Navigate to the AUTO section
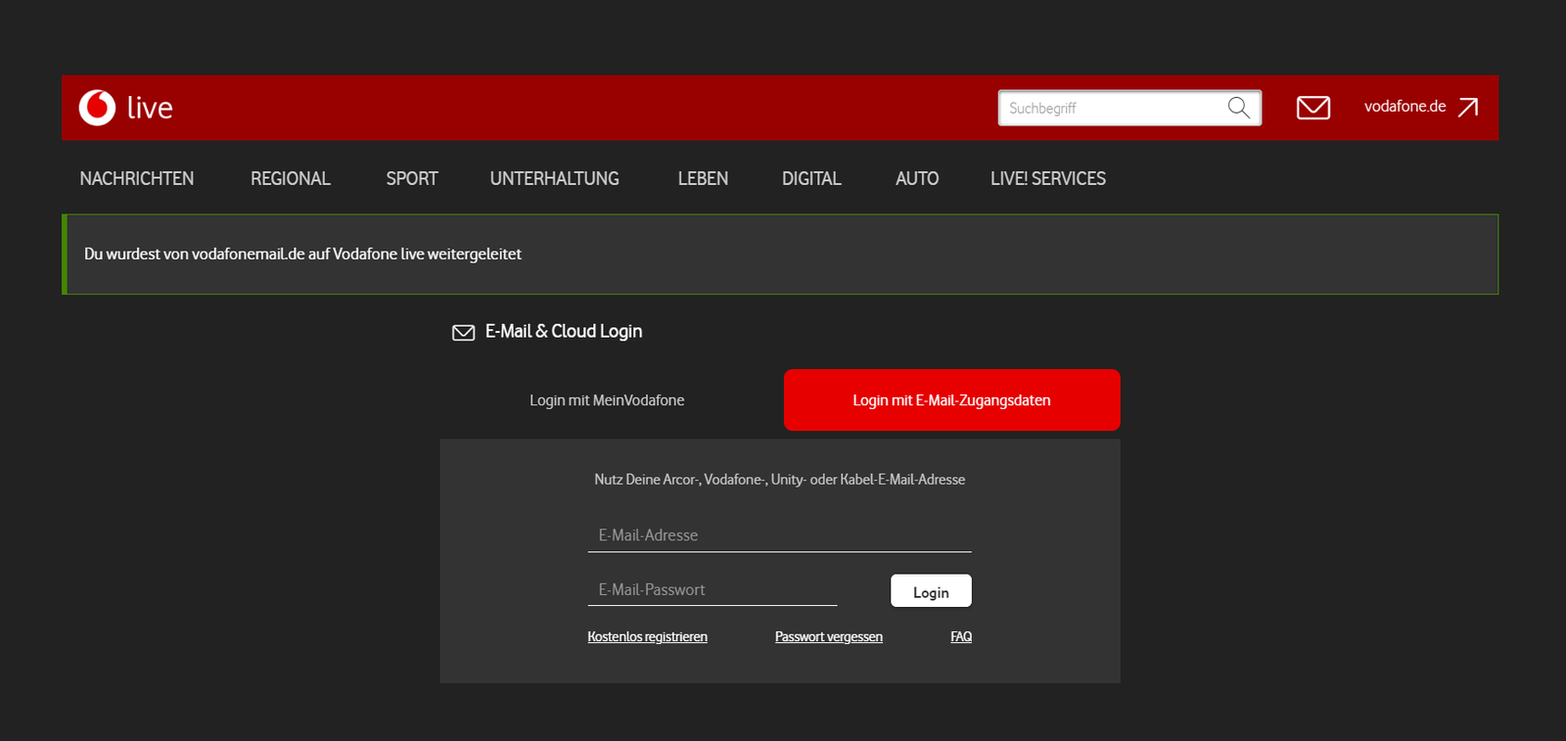Image resolution: width=1566 pixels, height=741 pixels. click(917, 178)
